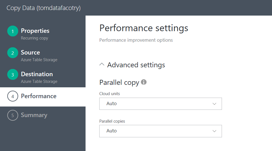Jump to the Summary step
The width and height of the screenshot is (272, 151).
(x=34, y=115)
